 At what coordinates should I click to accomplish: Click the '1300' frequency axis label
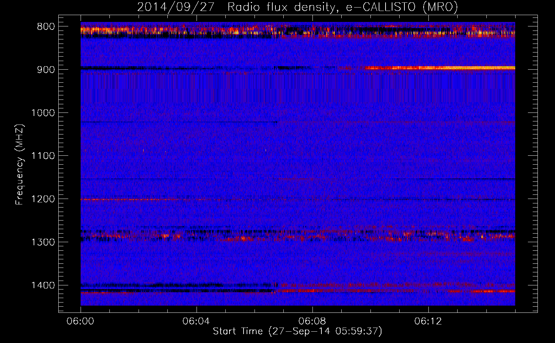(x=43, y=242)
